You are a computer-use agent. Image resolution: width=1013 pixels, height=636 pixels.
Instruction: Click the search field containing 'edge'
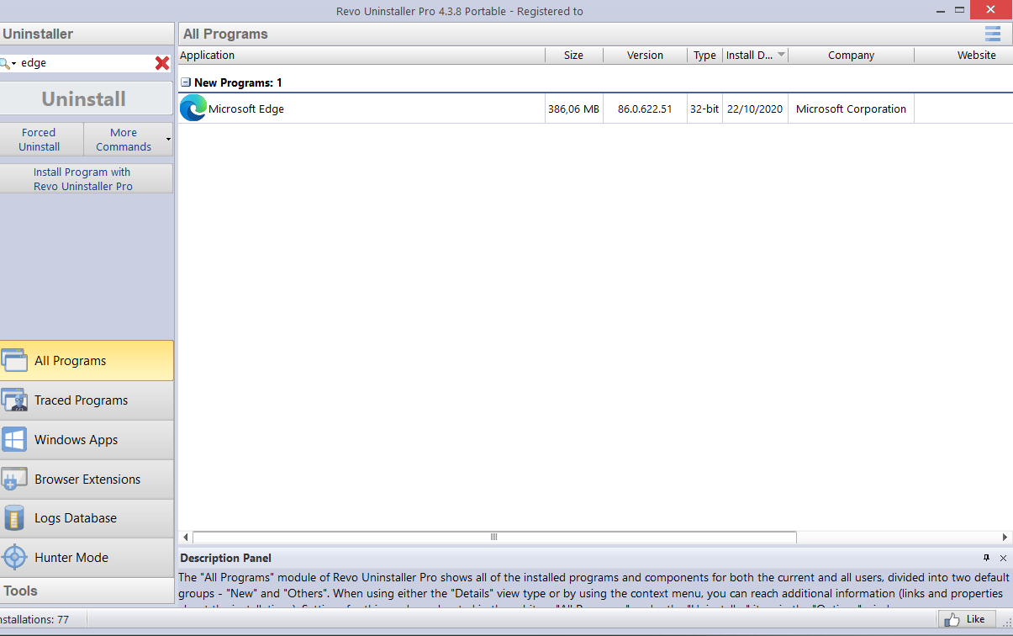pyautogui.click(x=86, y=63)
